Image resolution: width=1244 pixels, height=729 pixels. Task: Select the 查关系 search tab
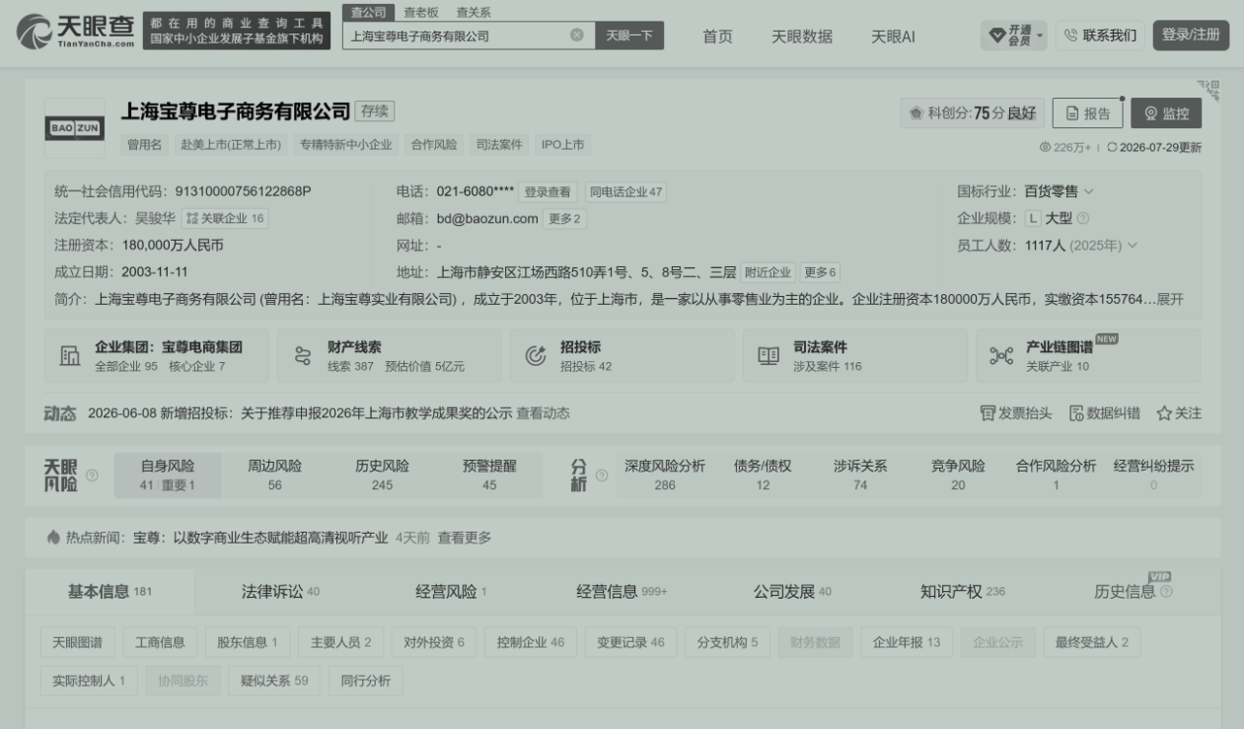[474, 12]
